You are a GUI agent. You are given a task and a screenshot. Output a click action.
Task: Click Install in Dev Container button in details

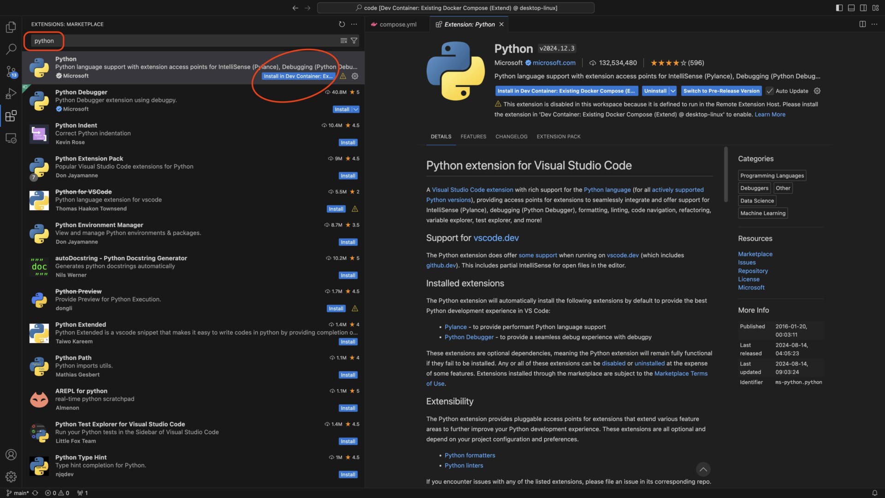[x=566, y=91]
